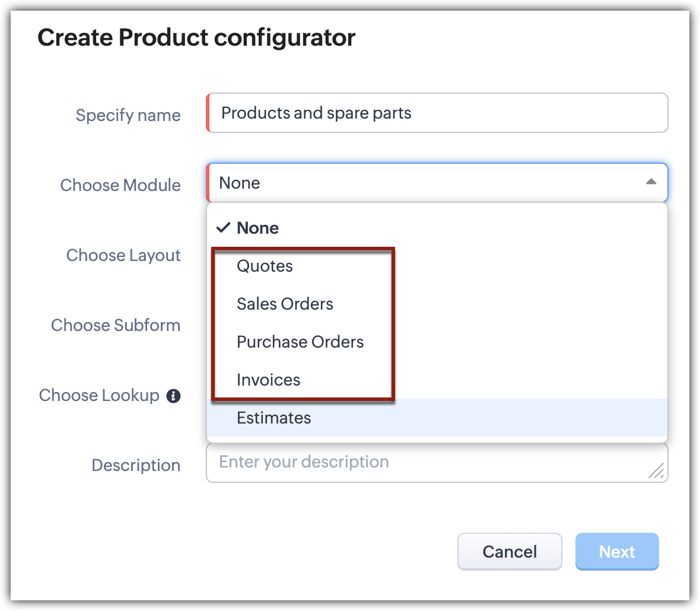Click the Description label text

pyautogui.click(x=136, y=466)
